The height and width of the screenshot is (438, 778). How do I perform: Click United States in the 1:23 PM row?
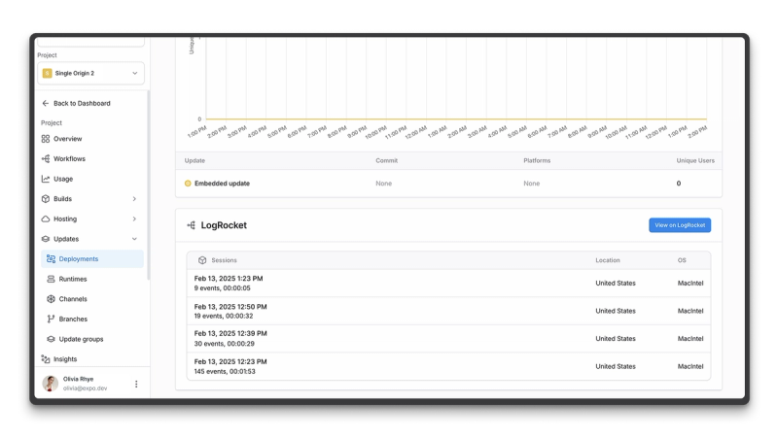coord(616,283)
